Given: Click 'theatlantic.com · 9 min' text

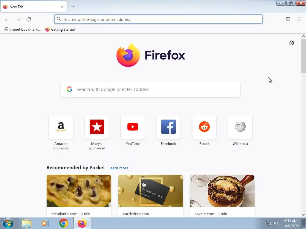Looking at the screenshot, I should 71,214.
